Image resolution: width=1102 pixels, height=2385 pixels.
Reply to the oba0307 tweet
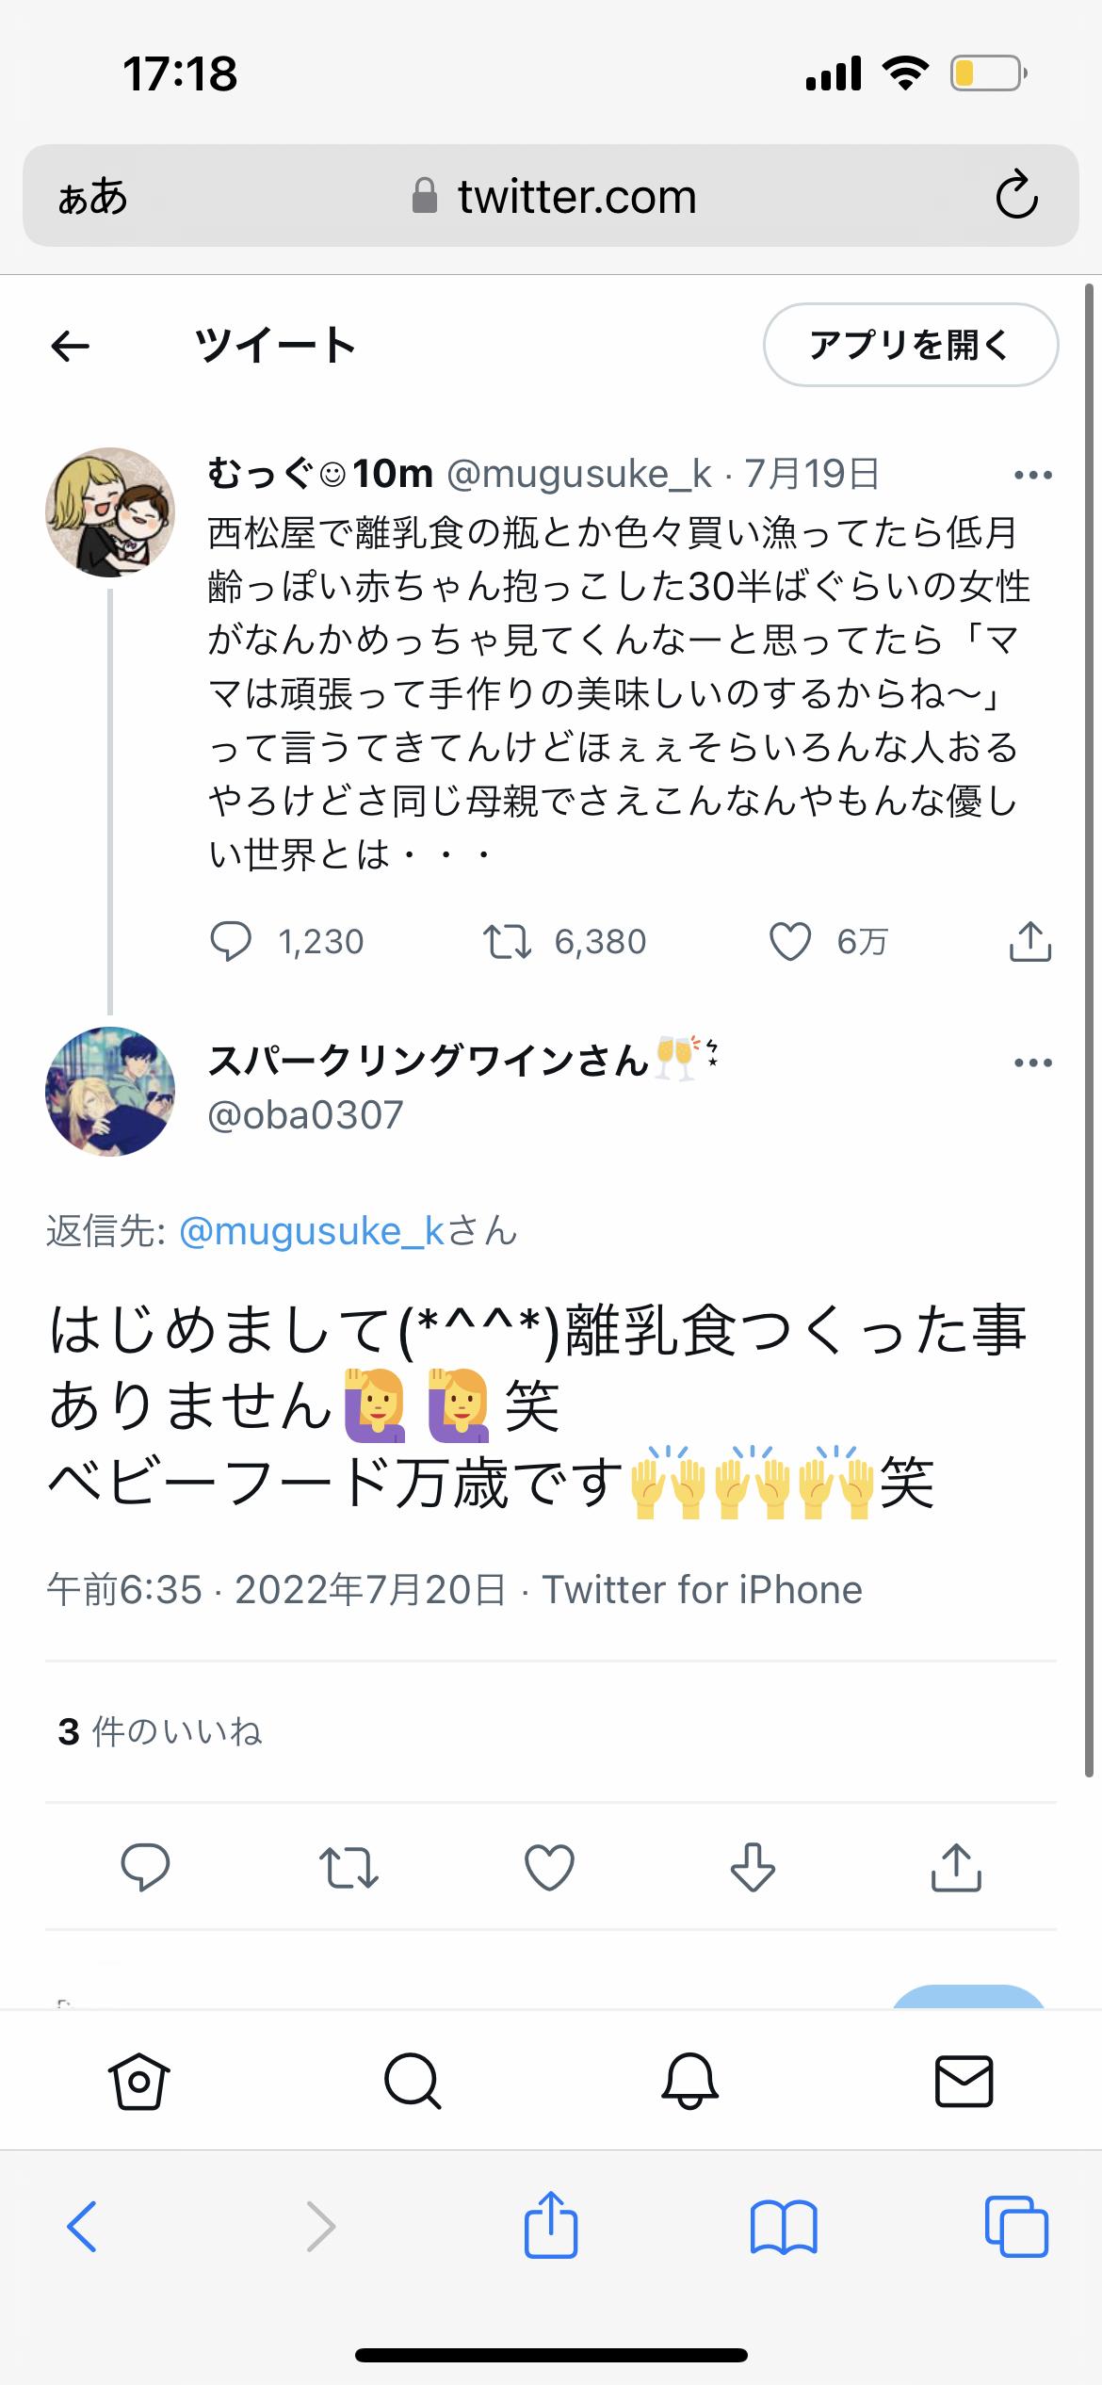click(145, 1866)
